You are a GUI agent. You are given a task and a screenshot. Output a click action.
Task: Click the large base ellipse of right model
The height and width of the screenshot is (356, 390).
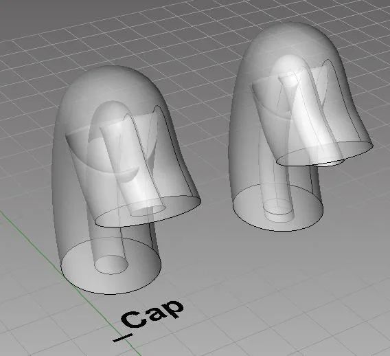click(x=278, y=208)
